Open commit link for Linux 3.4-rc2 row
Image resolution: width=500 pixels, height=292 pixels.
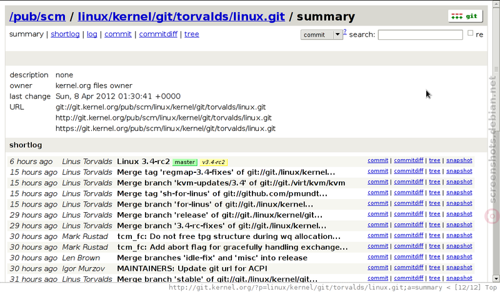pyautogui.click(x=378, y=160)
